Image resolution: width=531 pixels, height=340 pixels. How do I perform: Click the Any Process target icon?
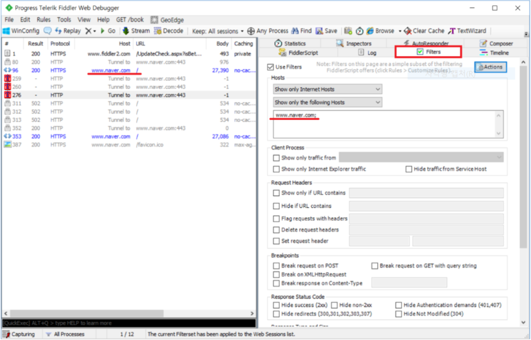coord(251,31)
